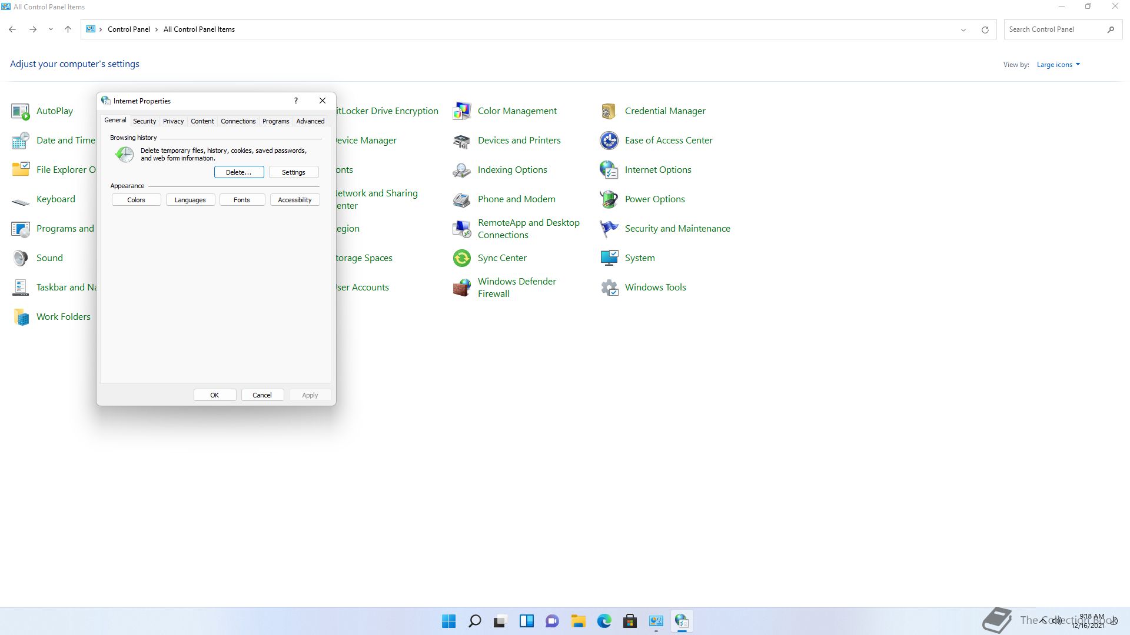Click Cancel in Internet Properties
Image resolution: width=1130 pixels, height=635 pixels.
[262, 395]
